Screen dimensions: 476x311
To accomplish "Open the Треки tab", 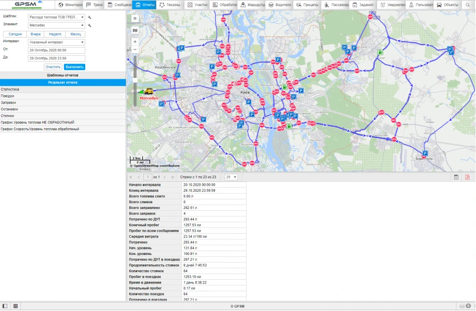I will (x=94, y=5).
